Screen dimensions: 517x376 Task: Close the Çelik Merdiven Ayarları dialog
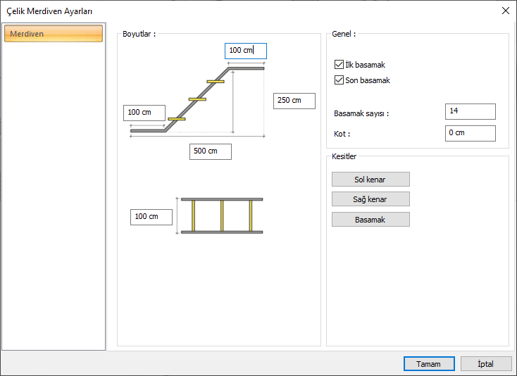[x=504, y=11]
